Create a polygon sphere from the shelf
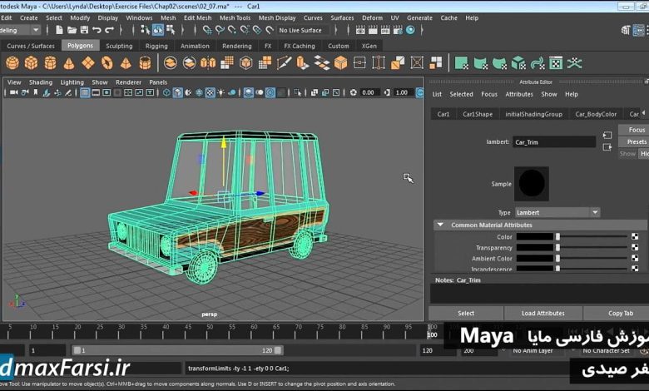Screen dimensions: 649x391 (x=12, y=62)
